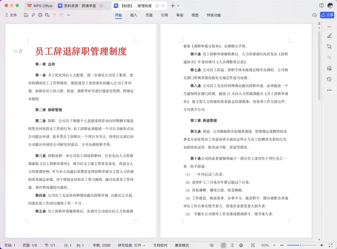Select the pen/style tool in right sidebar
The image size is (337, 249).
click(x=329, y=36)
